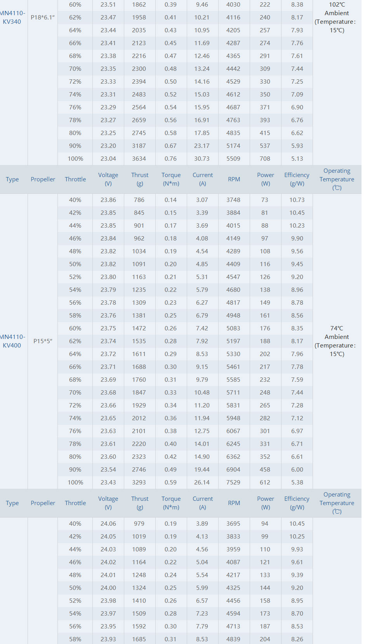
Task: Click Current (A) header above the 3.89 value
Action: (x=202, y=503)
